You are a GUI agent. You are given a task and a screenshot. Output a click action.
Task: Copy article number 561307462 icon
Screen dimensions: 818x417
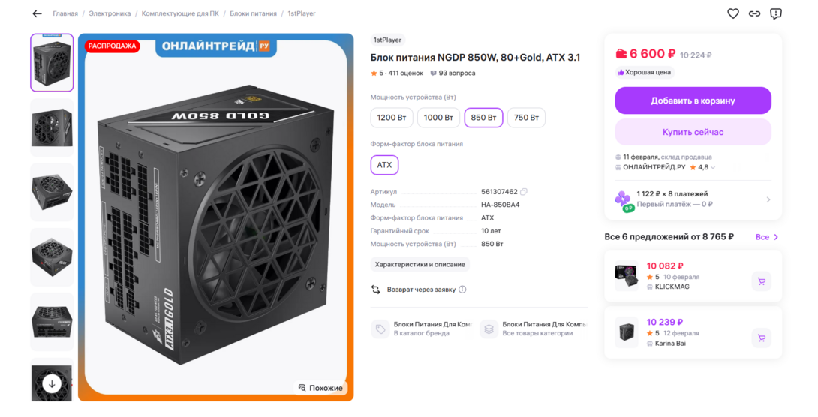coord(524,192)
